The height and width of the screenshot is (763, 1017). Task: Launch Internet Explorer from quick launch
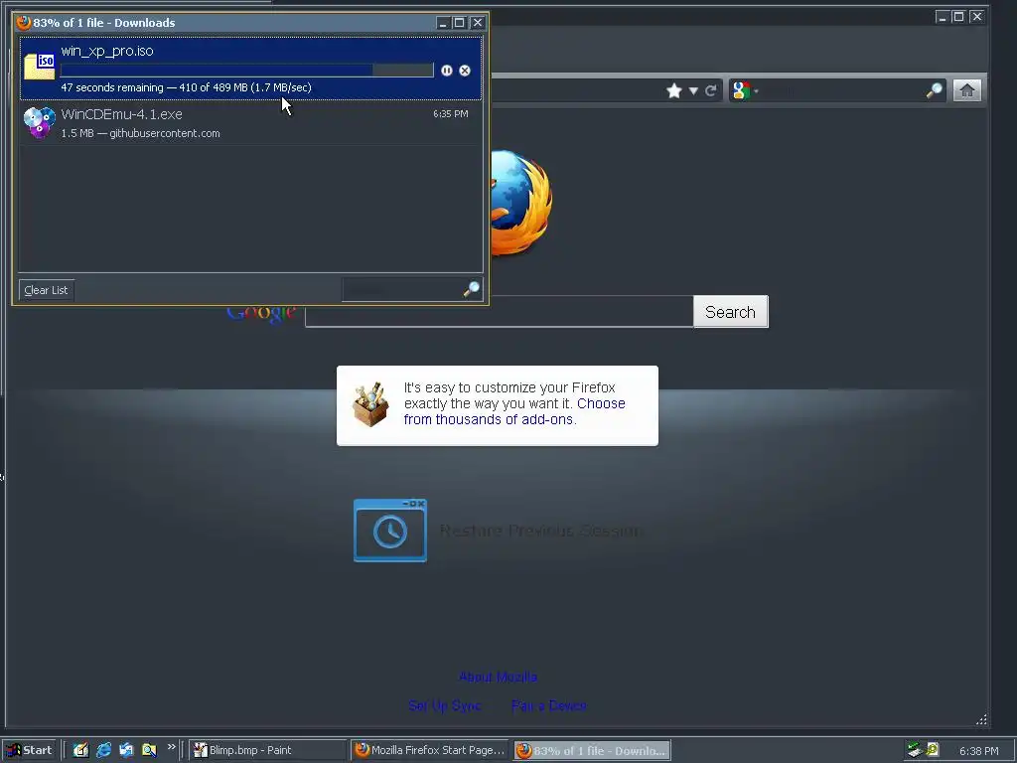103,751
